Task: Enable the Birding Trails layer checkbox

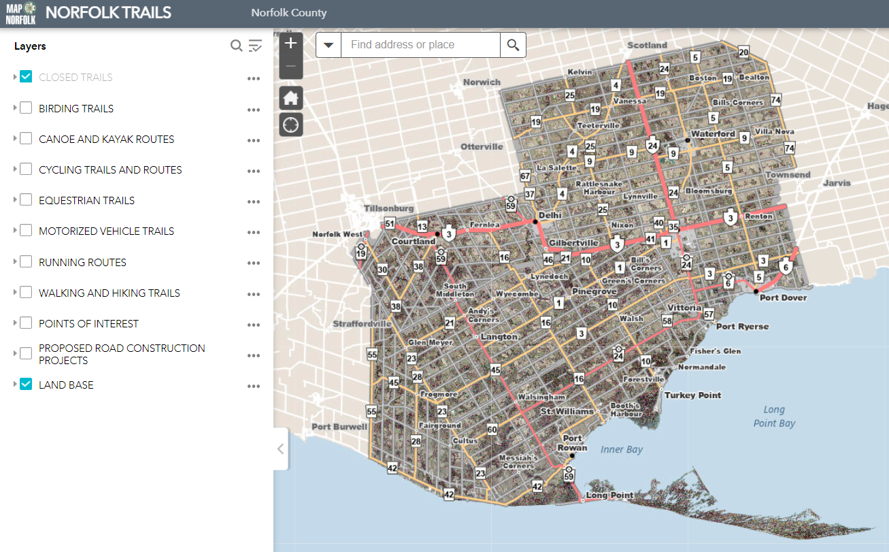Action: 26,108
